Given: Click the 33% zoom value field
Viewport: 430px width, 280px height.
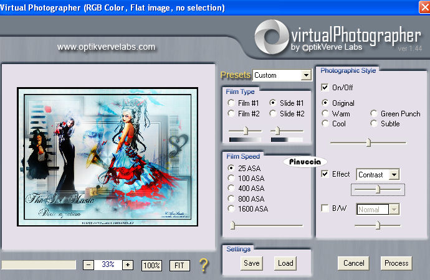Looking at the screenshot, I should 108,264.
